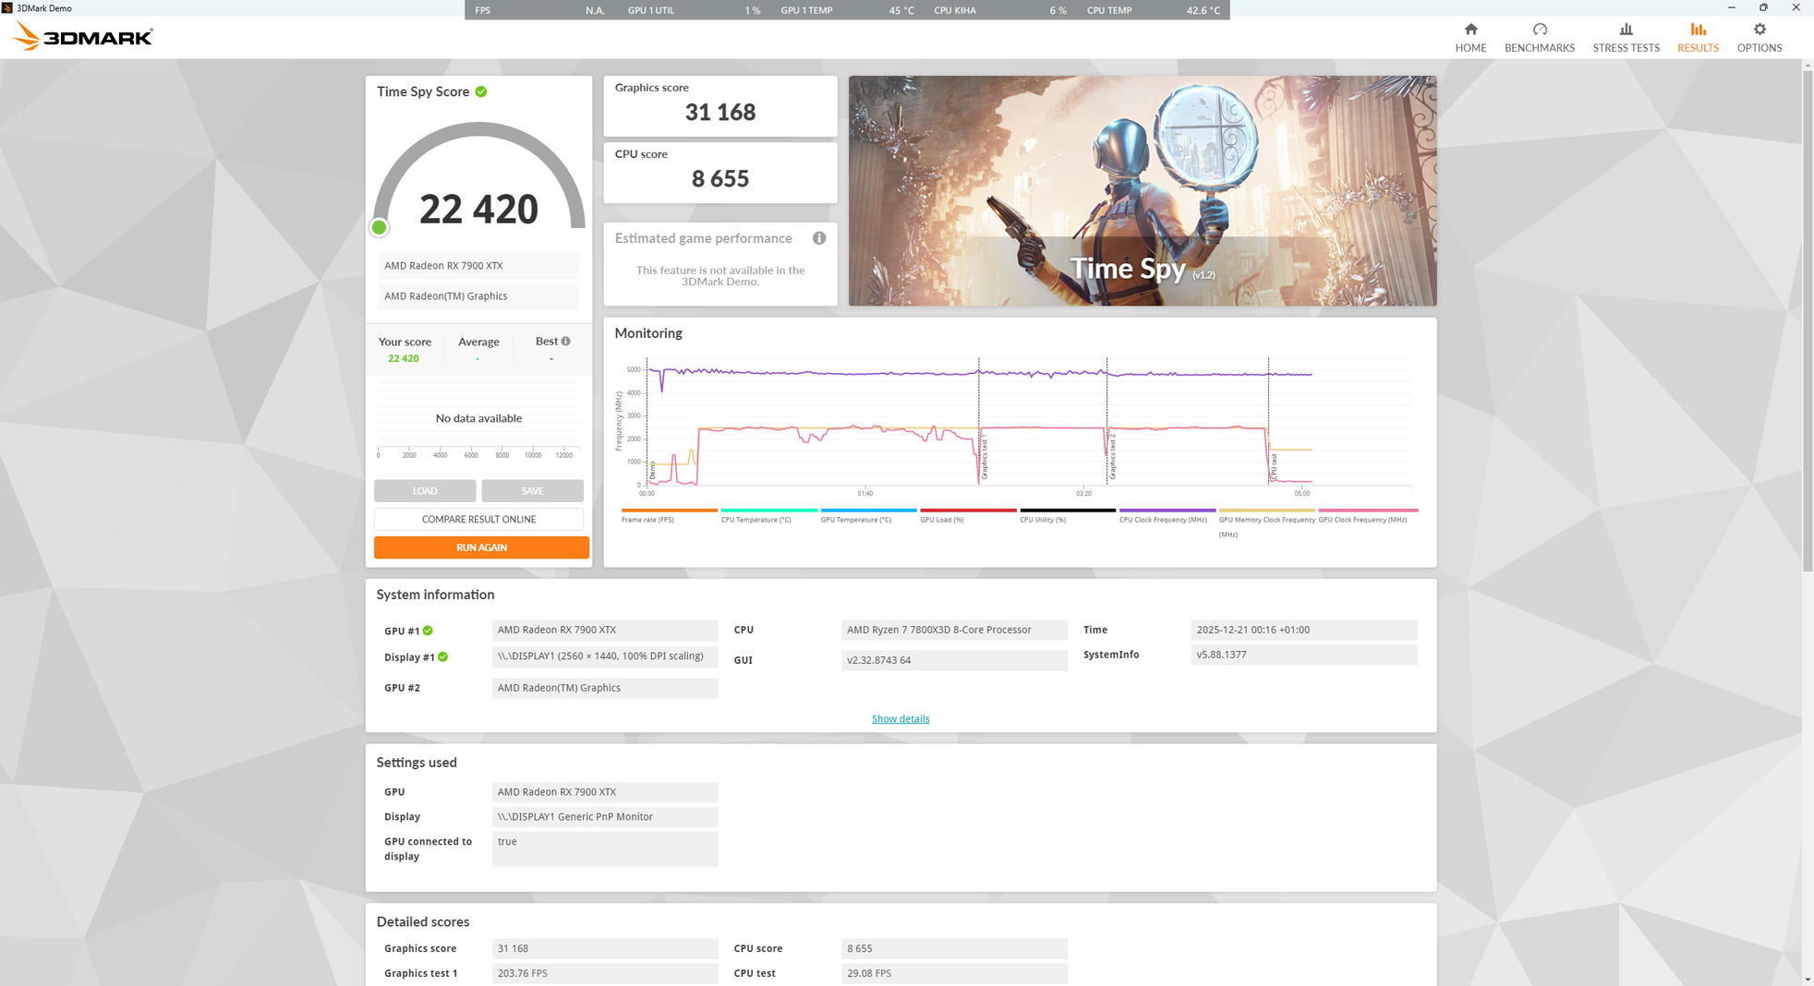The image size is (1814, 986).
Task: Open the Show details link
Action: pos(901,719)
